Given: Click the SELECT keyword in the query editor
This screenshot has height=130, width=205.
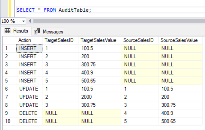Looking at the screenshot, I should (x=26, y=10).
